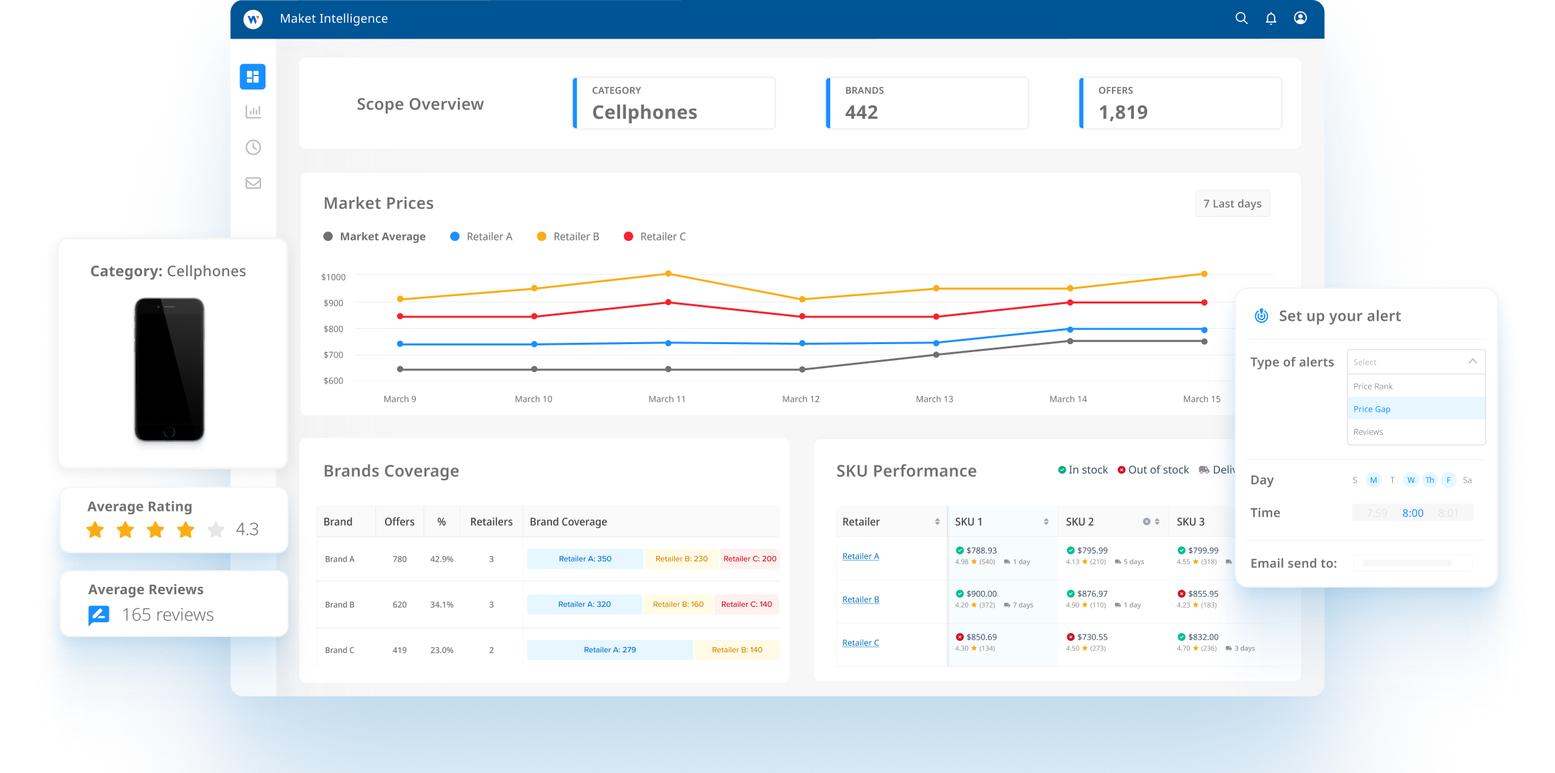Open the bar chart analytics sidebar icon
1555x773 pixels.
tap(253, 112)
